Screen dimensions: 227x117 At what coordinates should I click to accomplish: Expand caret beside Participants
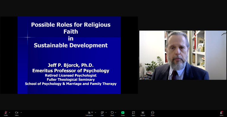point(95,112)
